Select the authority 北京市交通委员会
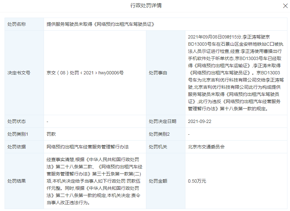 pyautogui.click(x=206, y=147)
